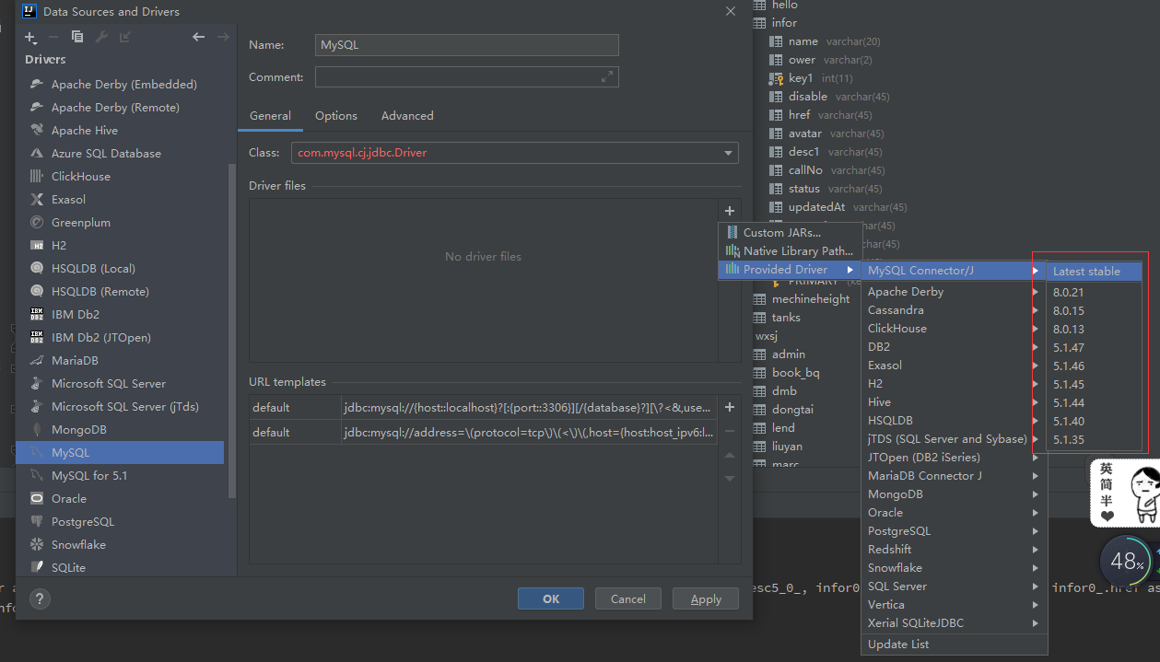Expand the Comment field with its expand icon
Image resolution: width=1160 pixels, height=662 pixels.
tap(607, 77)
